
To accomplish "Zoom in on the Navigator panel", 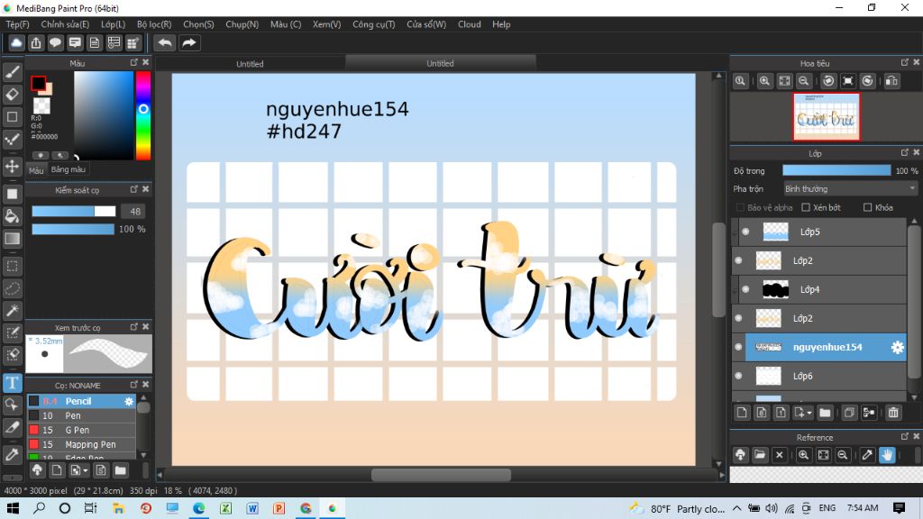I will (x=764, y=81).
